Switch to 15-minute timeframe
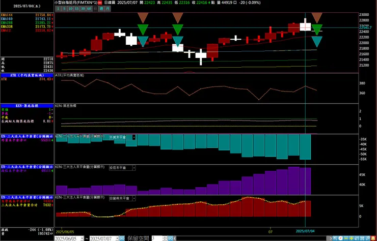The width and height of the screenshot is (377, 241). click(x=76, y=9)
